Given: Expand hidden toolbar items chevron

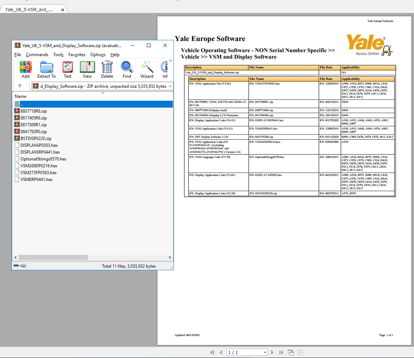Looking at the screenshot, I should [171, 61].
